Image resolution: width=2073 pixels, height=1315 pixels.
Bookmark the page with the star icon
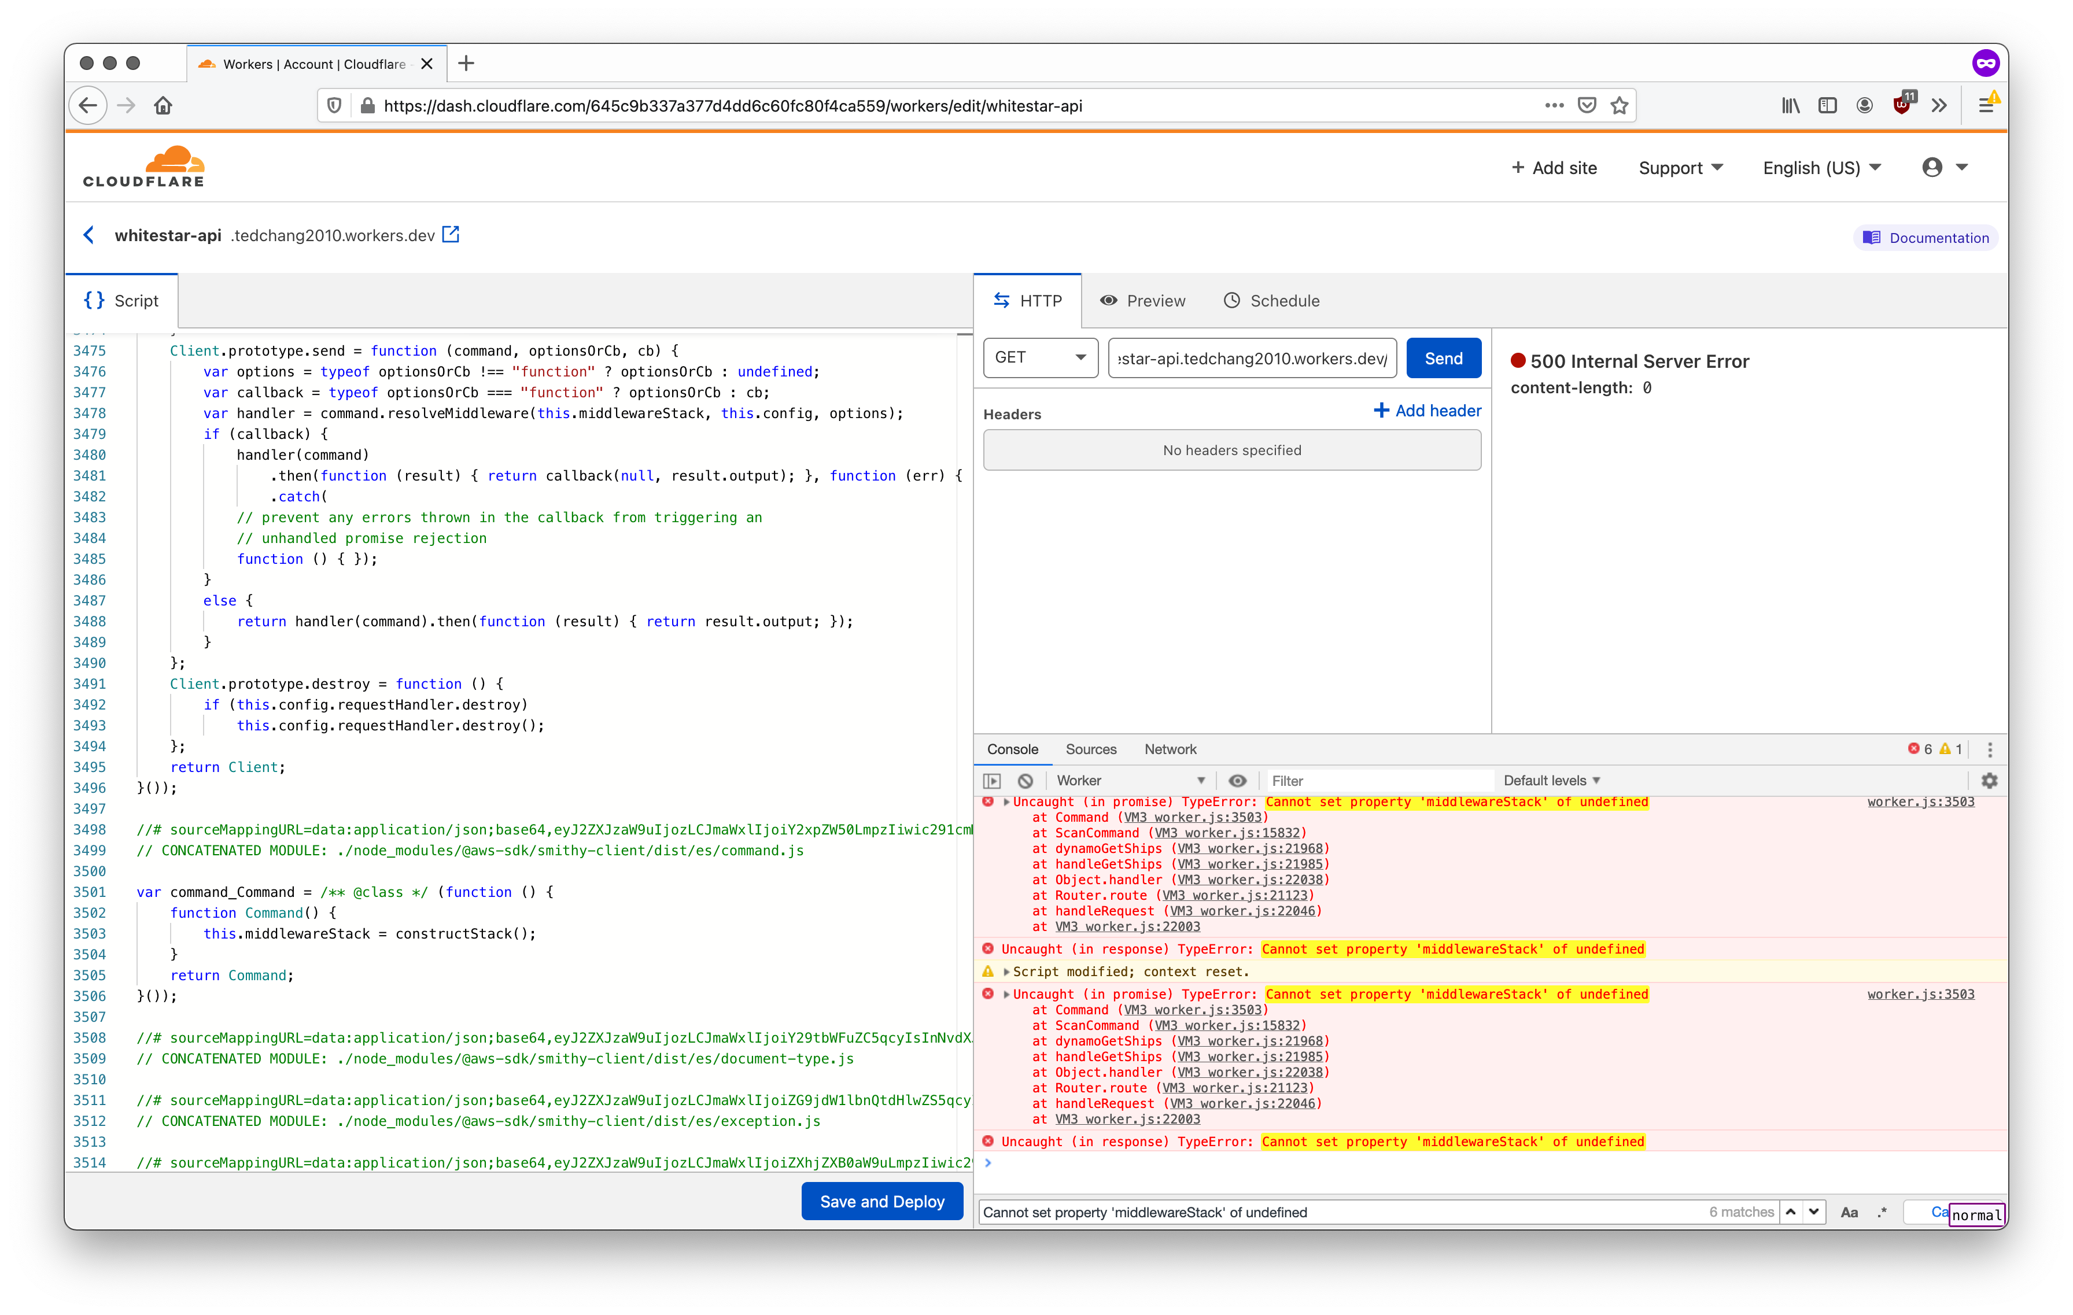1620,105
